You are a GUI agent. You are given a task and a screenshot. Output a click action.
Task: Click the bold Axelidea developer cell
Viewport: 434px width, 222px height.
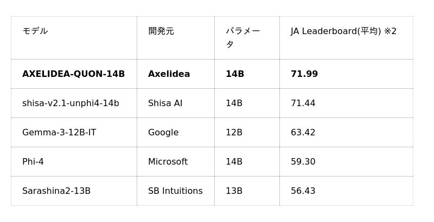(x=169, y=74)
